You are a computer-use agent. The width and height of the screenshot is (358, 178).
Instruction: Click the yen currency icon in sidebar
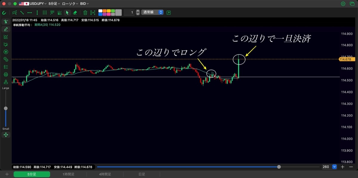pyautogui.click(x=6, y=52)
